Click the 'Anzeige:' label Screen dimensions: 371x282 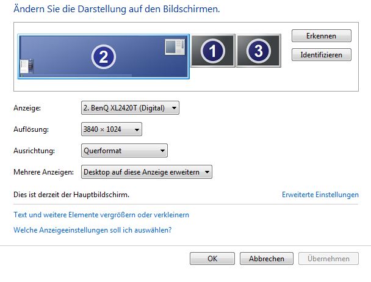point(27,108)
